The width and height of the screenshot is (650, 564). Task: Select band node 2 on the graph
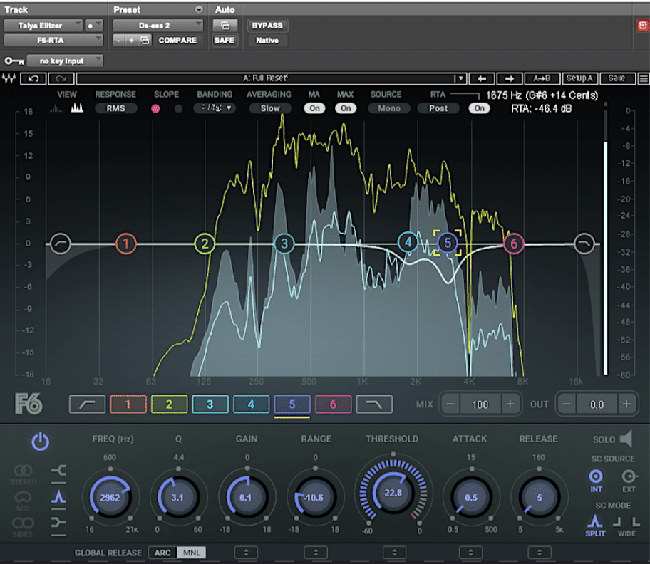point(205,244)
